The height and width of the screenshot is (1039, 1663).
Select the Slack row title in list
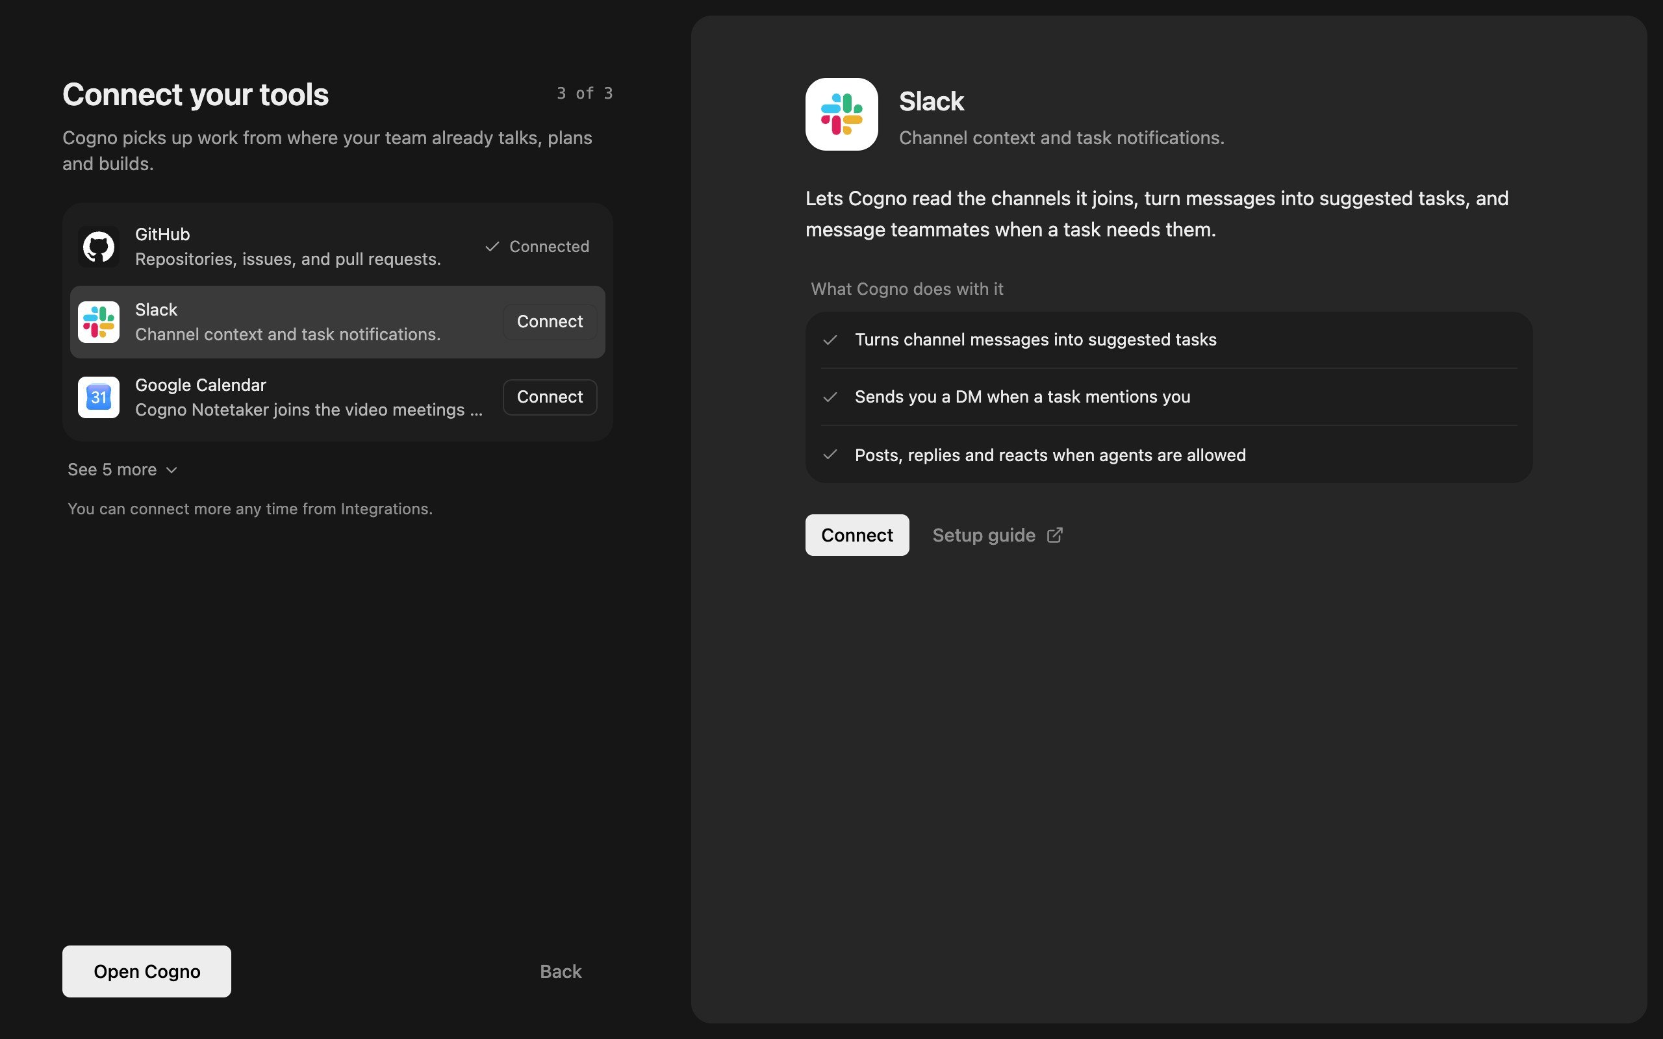tap(156, 310)
